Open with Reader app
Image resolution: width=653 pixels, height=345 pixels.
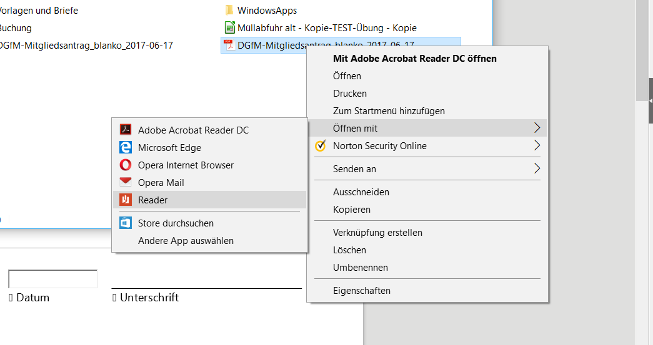[x=209, y=200]
